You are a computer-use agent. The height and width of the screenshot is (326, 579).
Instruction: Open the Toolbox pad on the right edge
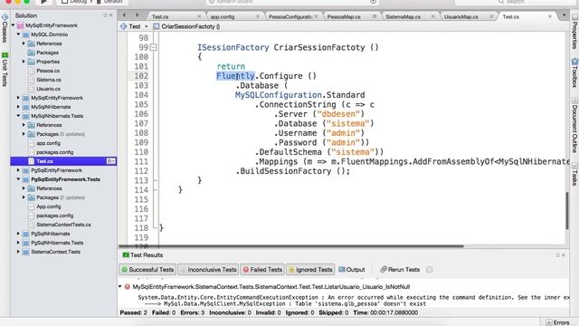tap(574, 73)
